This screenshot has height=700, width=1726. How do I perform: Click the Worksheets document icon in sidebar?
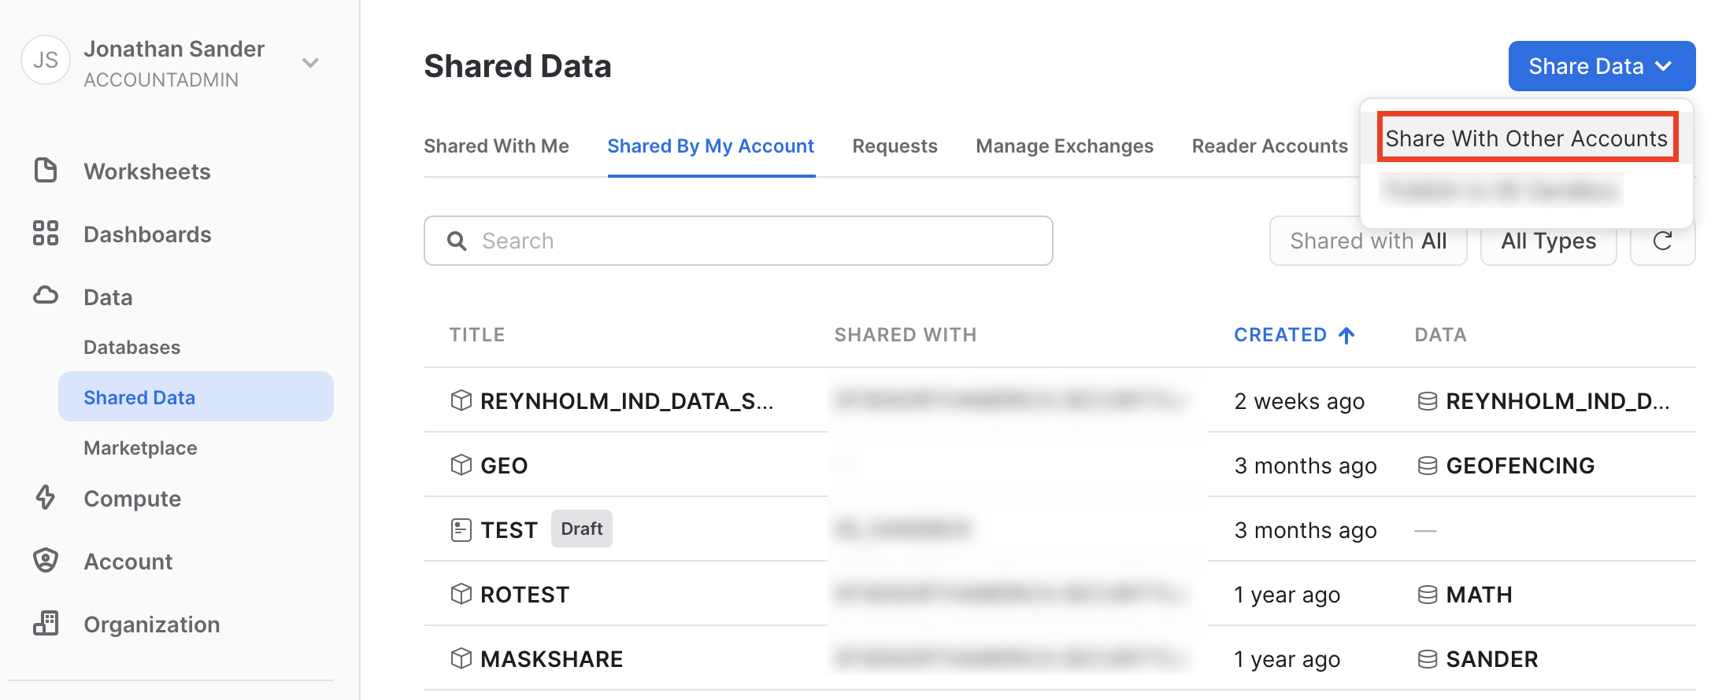(x=46, y=171)
